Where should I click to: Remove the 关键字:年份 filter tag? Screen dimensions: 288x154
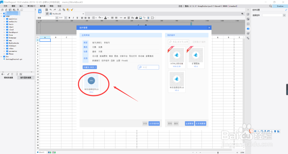click(96, 67)
